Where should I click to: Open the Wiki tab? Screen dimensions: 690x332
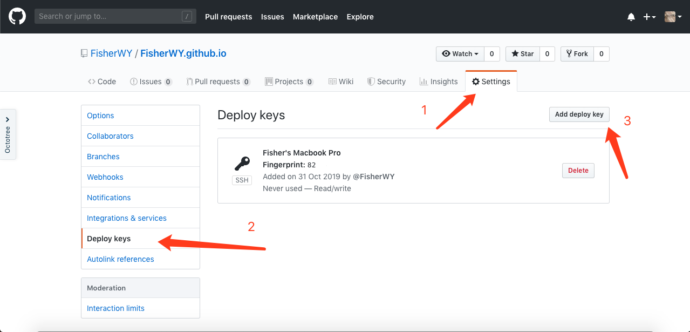click(x=341, y=82)
